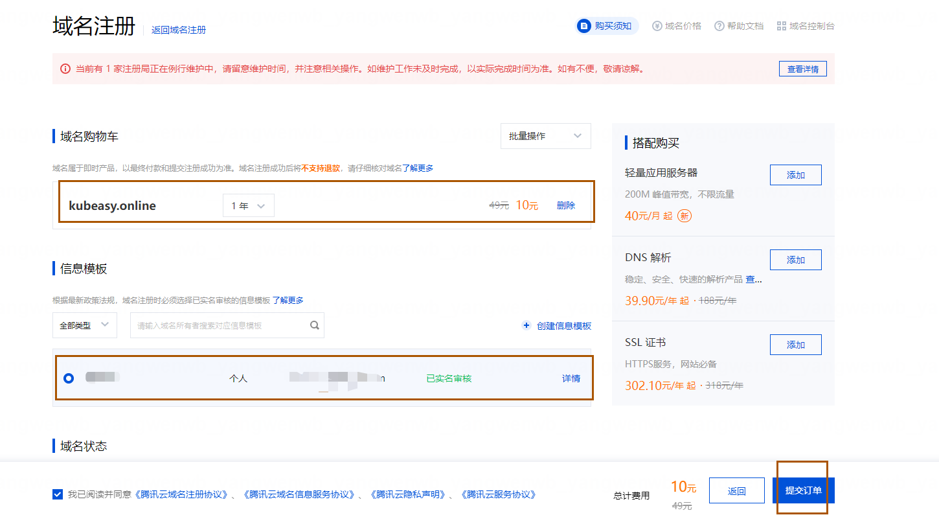Click the 域名控制台 grid icon
Viewport: 939px width, 517px height.
click(782, 27)
